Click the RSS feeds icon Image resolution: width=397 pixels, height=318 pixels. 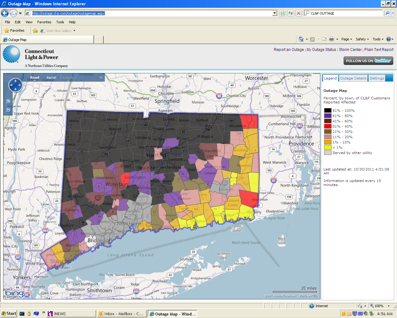[x=312, y=39]
